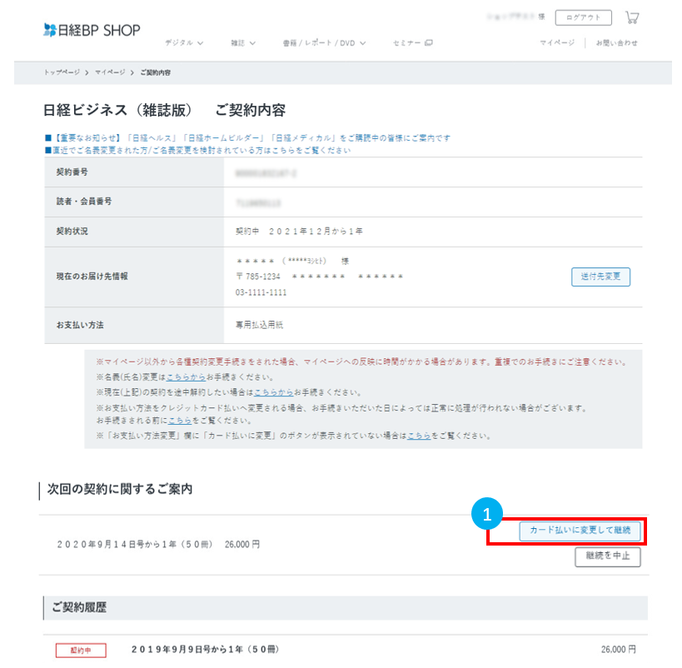The height and width of the screenshot is (668, 682).
Task: Expand the 雑誌 dropdown menu
Action: [x=242, y=42]
